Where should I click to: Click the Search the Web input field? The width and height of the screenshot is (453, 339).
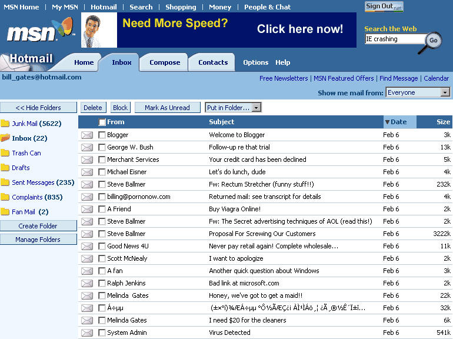tap(395, 39)
